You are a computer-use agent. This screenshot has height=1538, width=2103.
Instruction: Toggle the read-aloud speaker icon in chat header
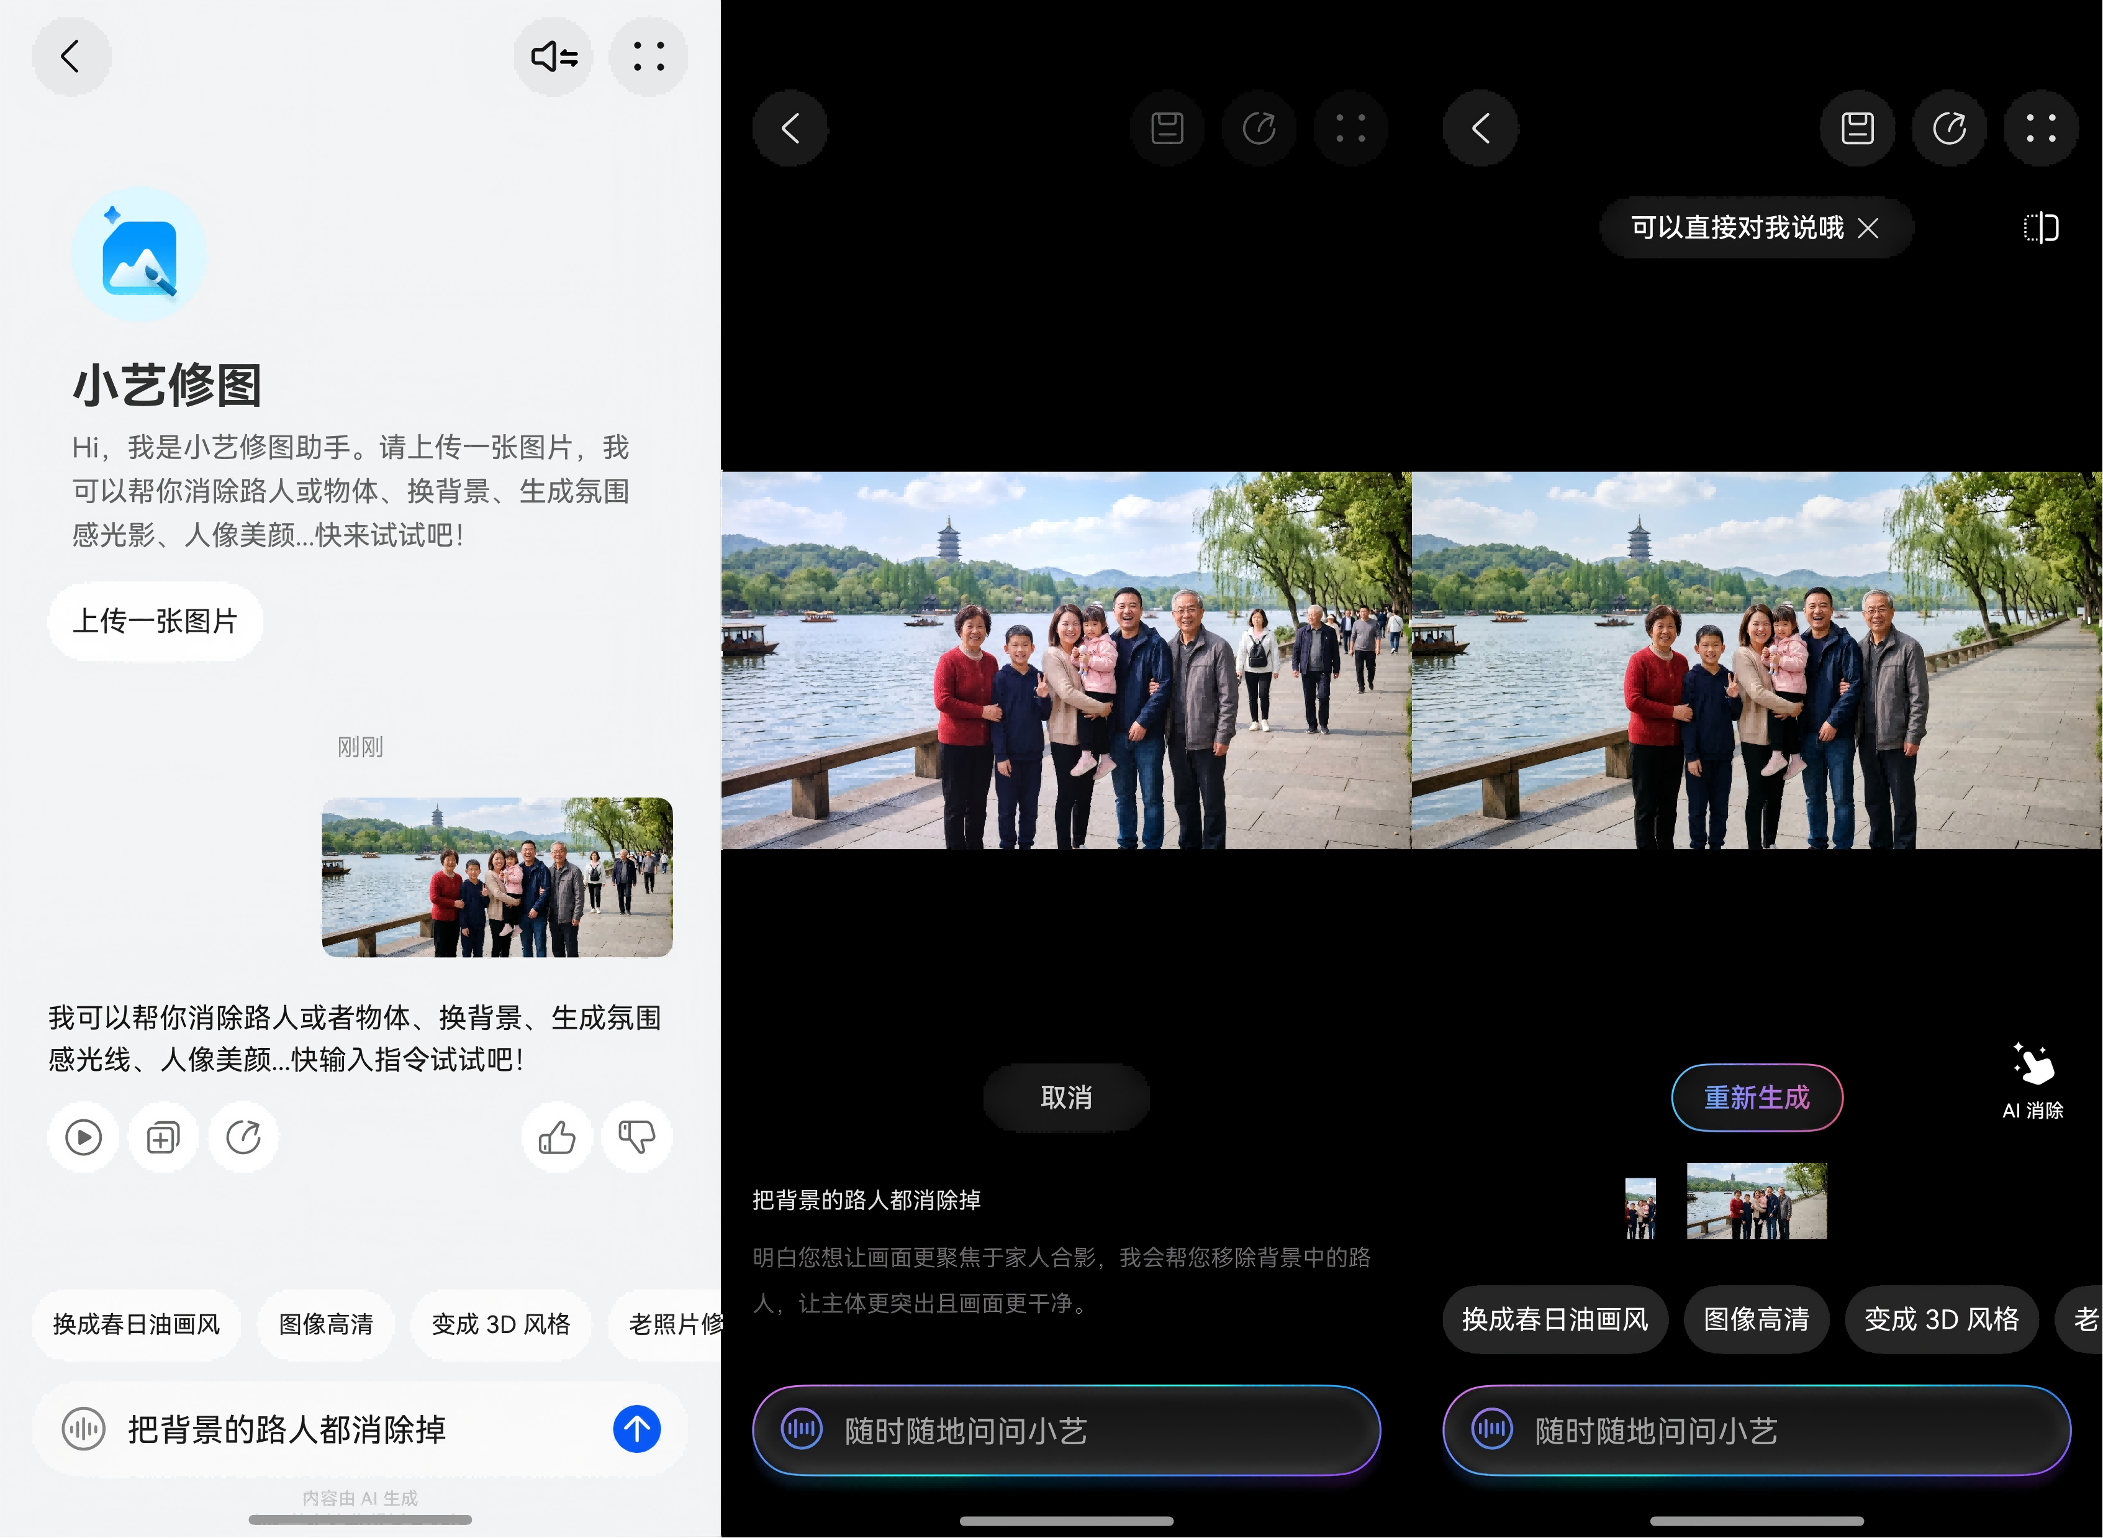tap(554, 57)
